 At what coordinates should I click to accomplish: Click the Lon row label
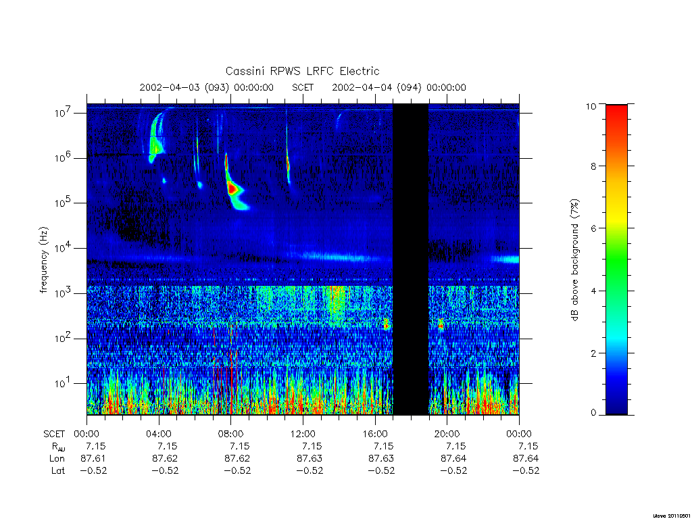tap(57, 459)
